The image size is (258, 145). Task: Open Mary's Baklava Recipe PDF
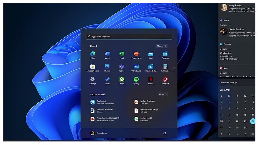coord(146,111)
